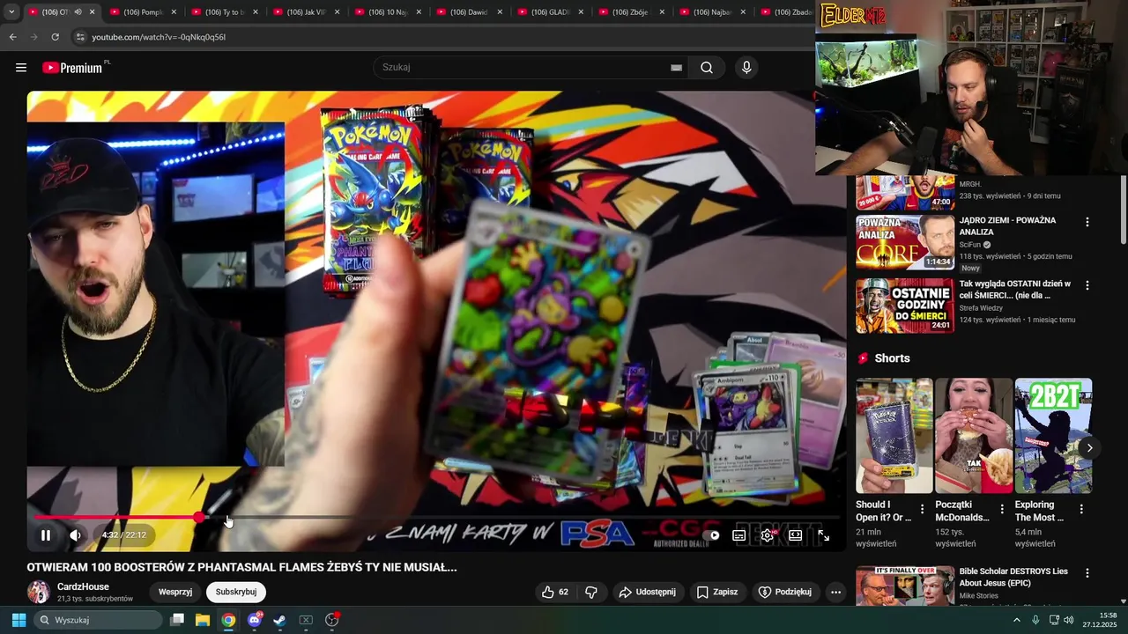Turn on video subtitles

(x=739, y=534)
